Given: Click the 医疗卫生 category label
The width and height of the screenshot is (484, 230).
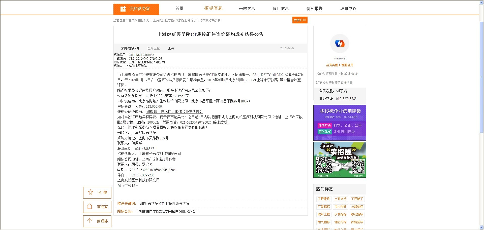Looking at the screenshot, I should 154,48.
